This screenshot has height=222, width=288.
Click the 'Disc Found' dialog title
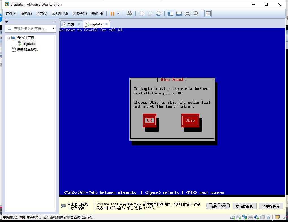(x=172, y=80)
